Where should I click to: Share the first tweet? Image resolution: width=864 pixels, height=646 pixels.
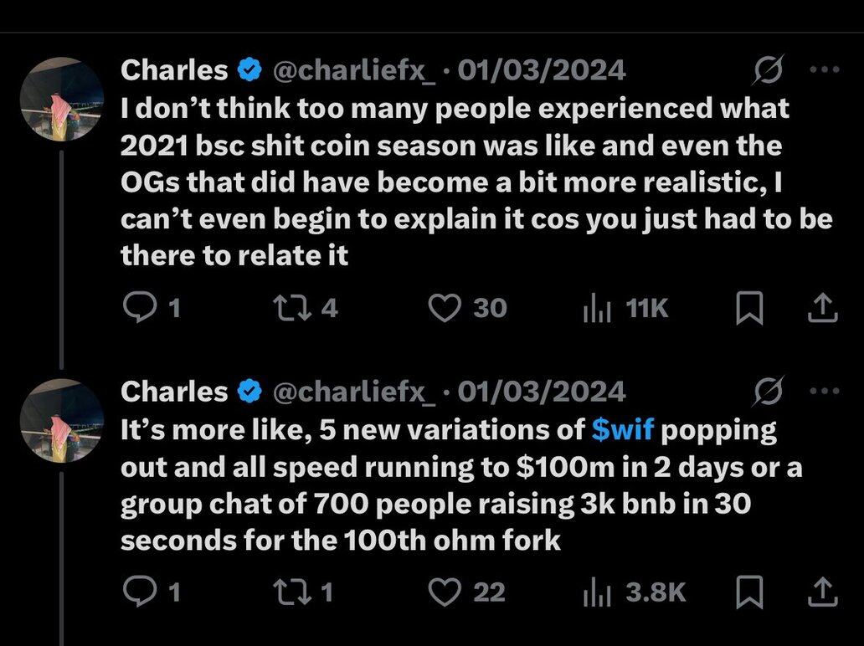click(x=821, y=309)
